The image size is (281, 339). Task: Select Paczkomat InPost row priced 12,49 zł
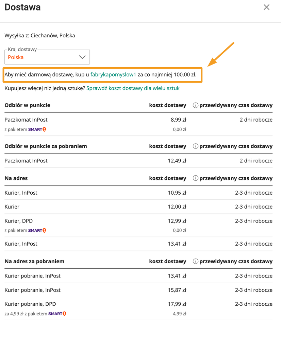point(26,160)
